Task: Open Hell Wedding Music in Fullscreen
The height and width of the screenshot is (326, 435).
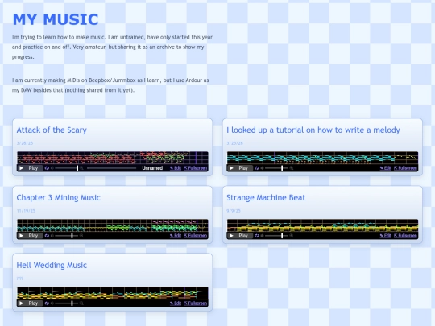Action: coord(195,303)
